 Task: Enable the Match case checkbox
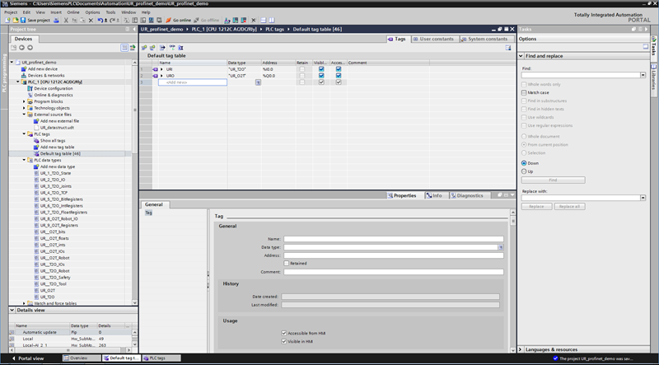[523, 93]
